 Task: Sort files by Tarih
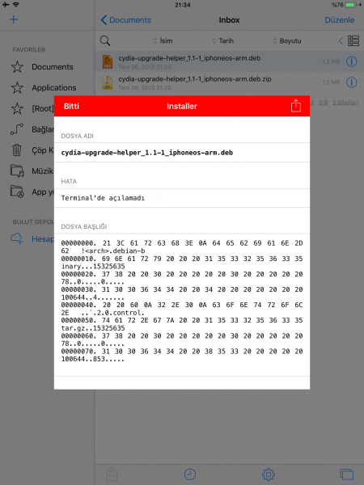click(223, 40)
